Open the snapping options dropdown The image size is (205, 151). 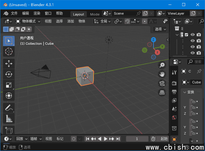pyautogui.click(x=135, y=21)
